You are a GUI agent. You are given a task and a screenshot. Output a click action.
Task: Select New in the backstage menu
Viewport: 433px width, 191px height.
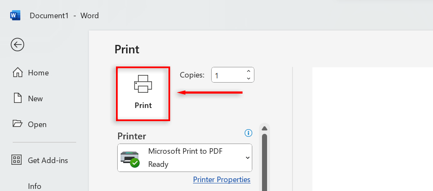click(x=35, y=99)
